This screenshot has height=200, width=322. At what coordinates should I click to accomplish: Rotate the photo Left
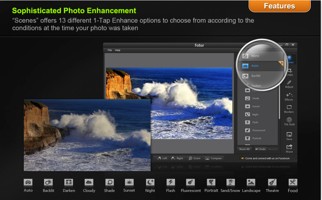pos(162,158)
